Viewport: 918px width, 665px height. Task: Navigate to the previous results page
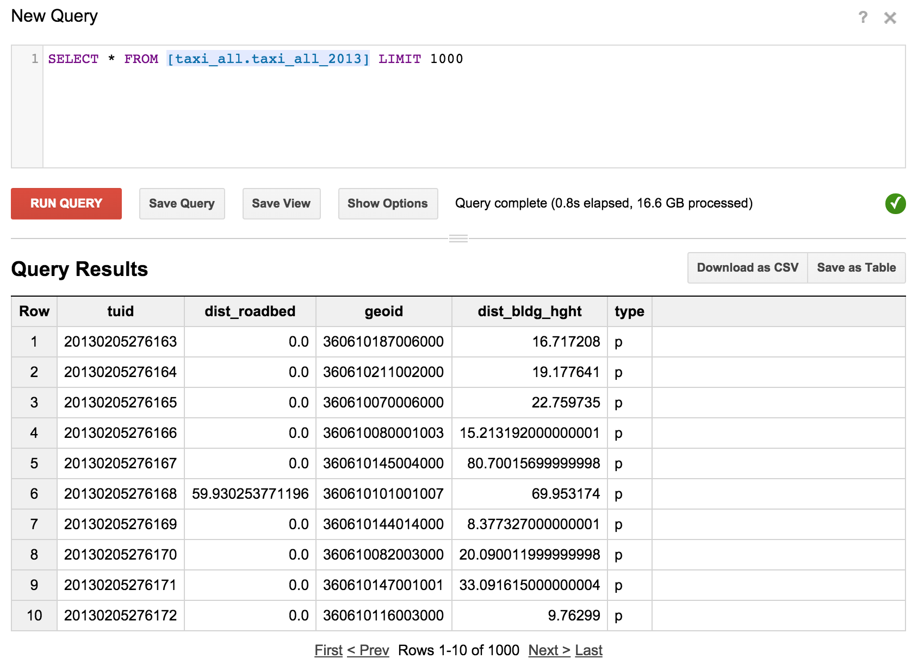point(368,650)
